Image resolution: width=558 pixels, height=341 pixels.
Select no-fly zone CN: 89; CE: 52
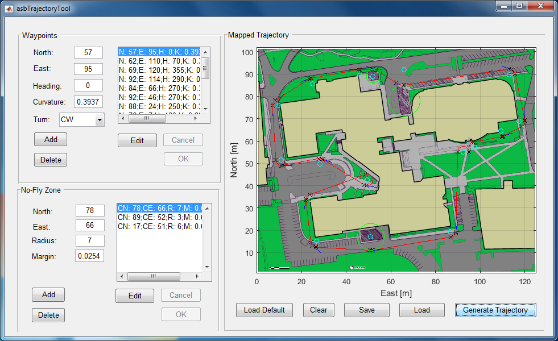[x=158, y=218]
